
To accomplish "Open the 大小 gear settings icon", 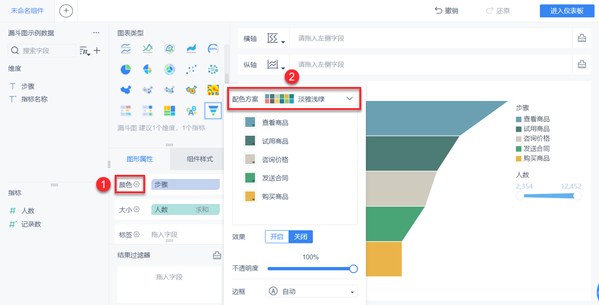I will point(136,209).
